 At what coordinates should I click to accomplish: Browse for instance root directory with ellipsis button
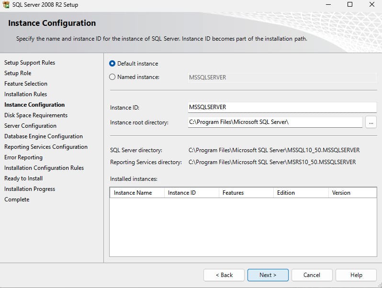[371, 122]
